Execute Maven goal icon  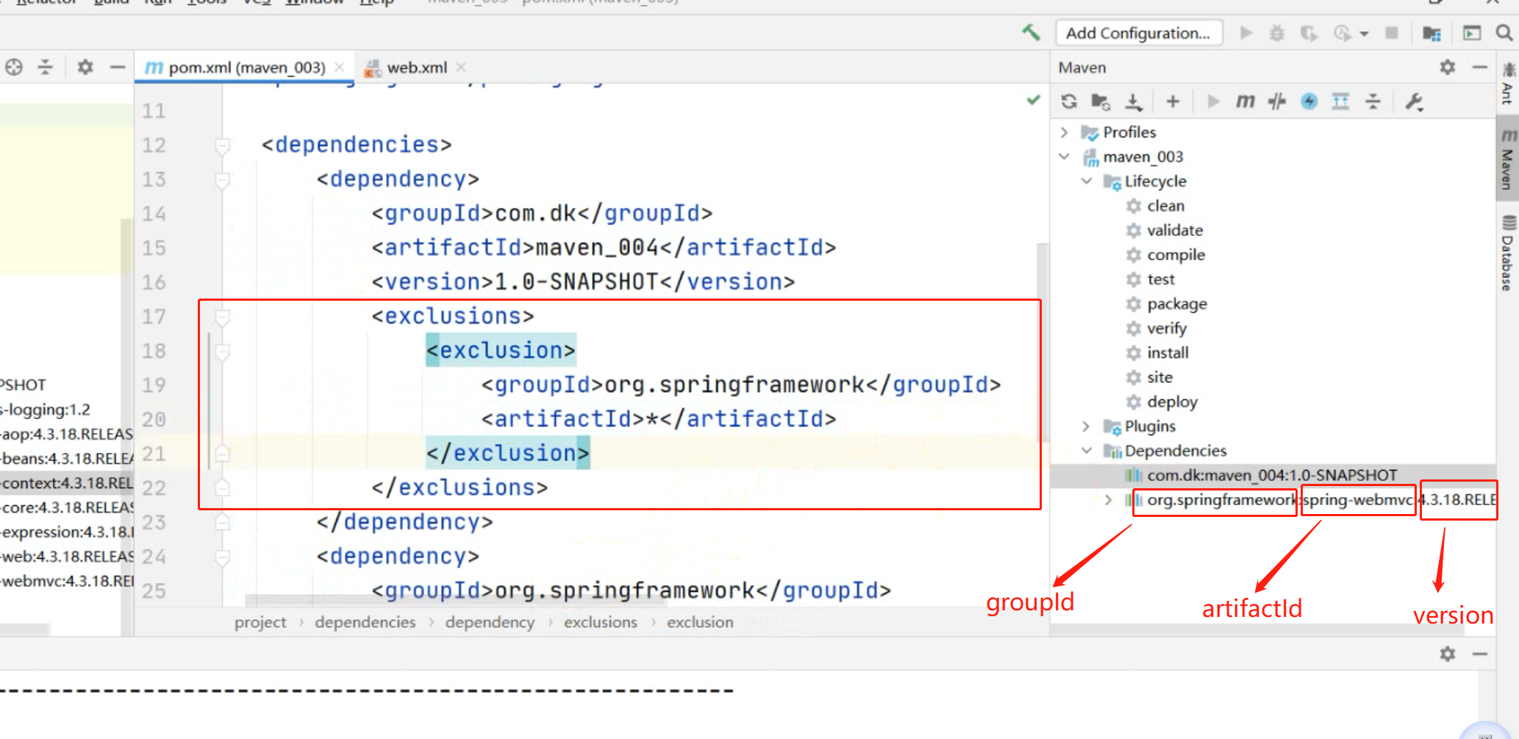click(x=1245, y=101)
